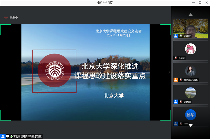210x139 pixels.
Task: Select 刘建波 video thumbnail
Action: [190, 28]
